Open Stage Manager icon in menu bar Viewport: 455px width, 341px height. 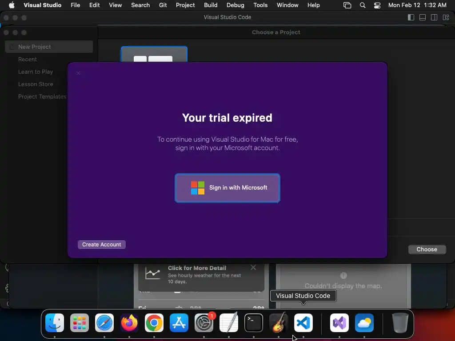347,5
